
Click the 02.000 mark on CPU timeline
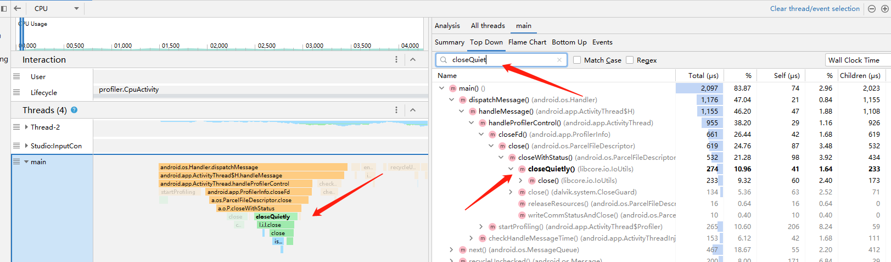click(x=218, y=46)
